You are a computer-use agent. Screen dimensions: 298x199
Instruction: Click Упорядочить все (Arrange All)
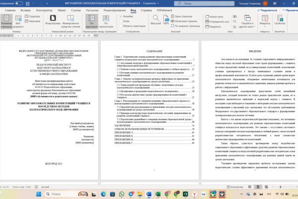click(217, 21)
